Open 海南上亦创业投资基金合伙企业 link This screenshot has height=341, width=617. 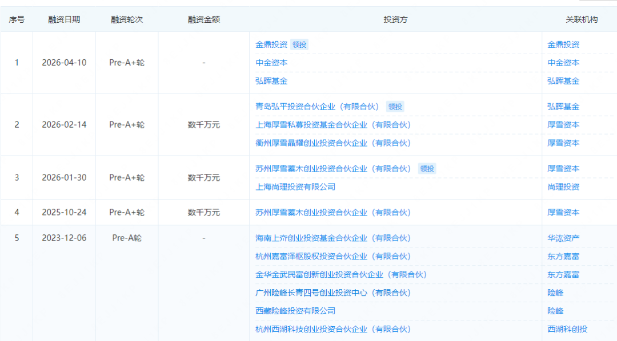coord(333,238)
